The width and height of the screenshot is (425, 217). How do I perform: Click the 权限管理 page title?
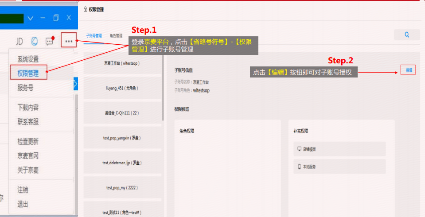[96, 9]
